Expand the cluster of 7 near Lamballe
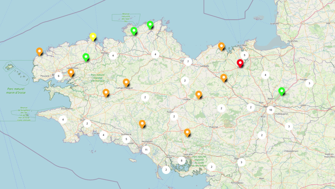 point(187,61)
